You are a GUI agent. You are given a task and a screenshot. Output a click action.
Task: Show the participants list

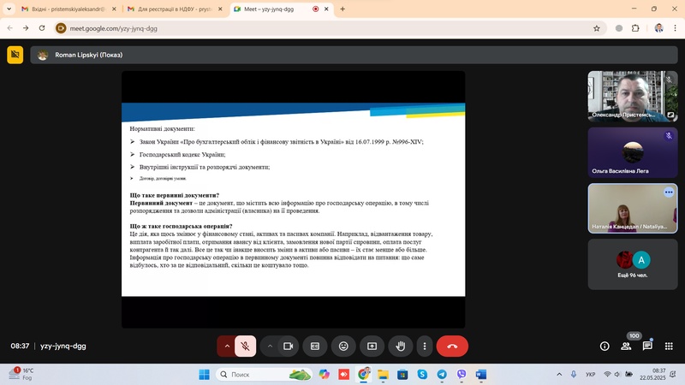tap(626, 346)
